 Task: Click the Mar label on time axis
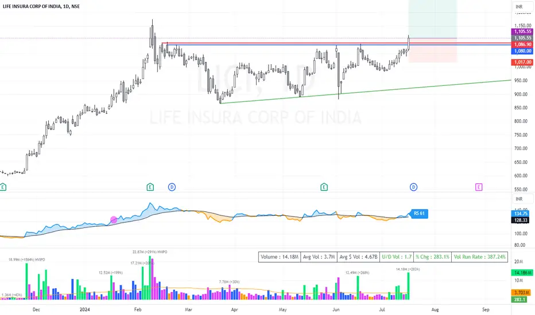[188, 309]
